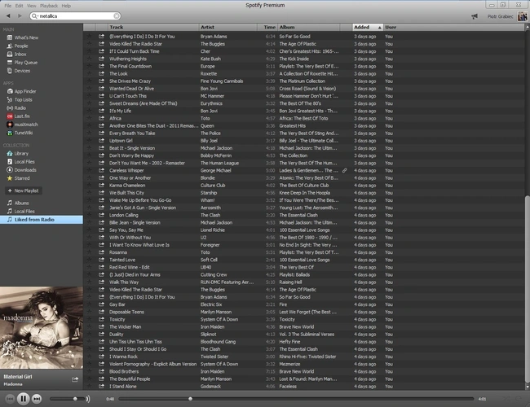Star the track Uptown Girl
The image size is (530, 407).
[89, 140]
